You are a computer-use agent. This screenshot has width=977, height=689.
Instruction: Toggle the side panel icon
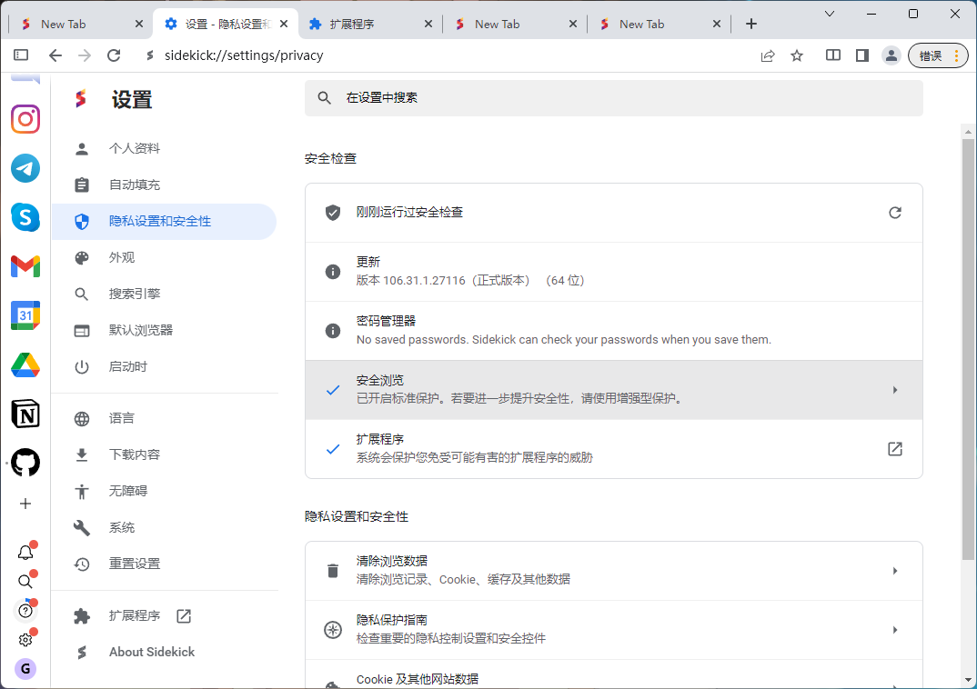[x=862, y=56]
